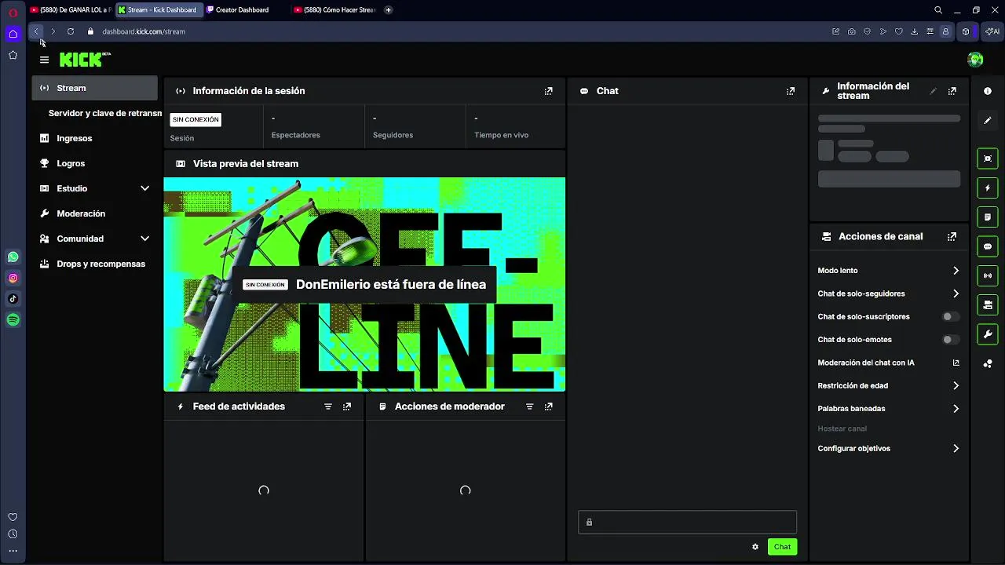Toggle the wrench stream info icon in right sidebar

tap(988, 334)
